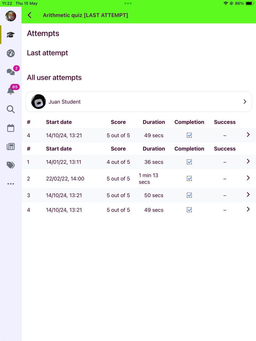Go back using the header arrow

tap(30, 15)
